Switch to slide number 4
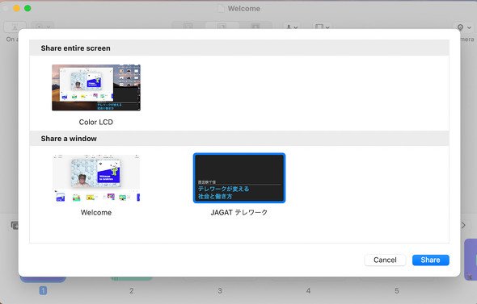 click(x=308, y=290)
